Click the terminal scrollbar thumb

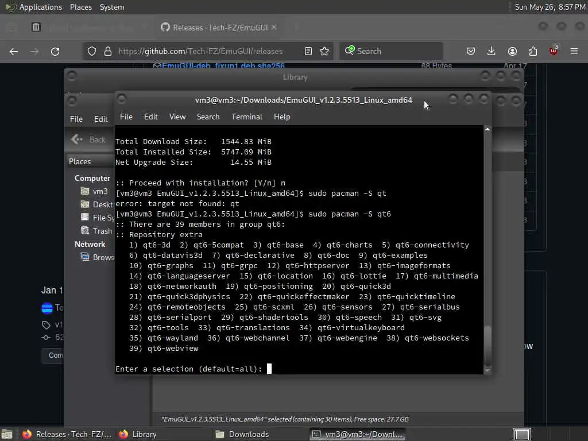tap(488, 345)
